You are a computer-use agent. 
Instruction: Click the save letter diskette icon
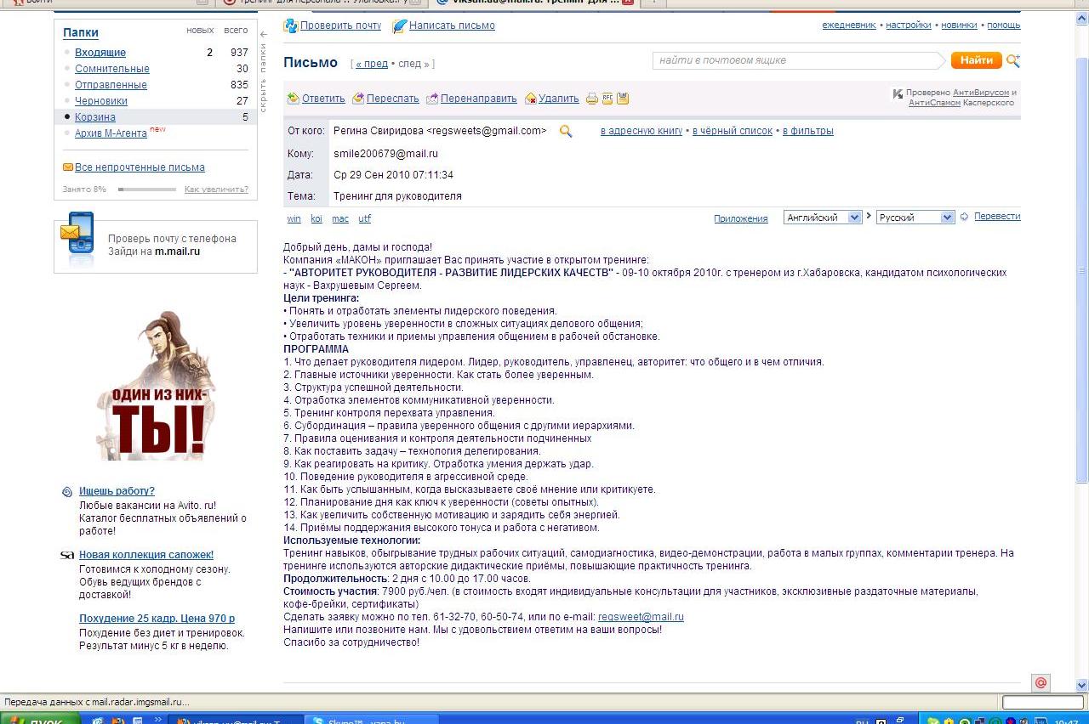pos(623,99)
